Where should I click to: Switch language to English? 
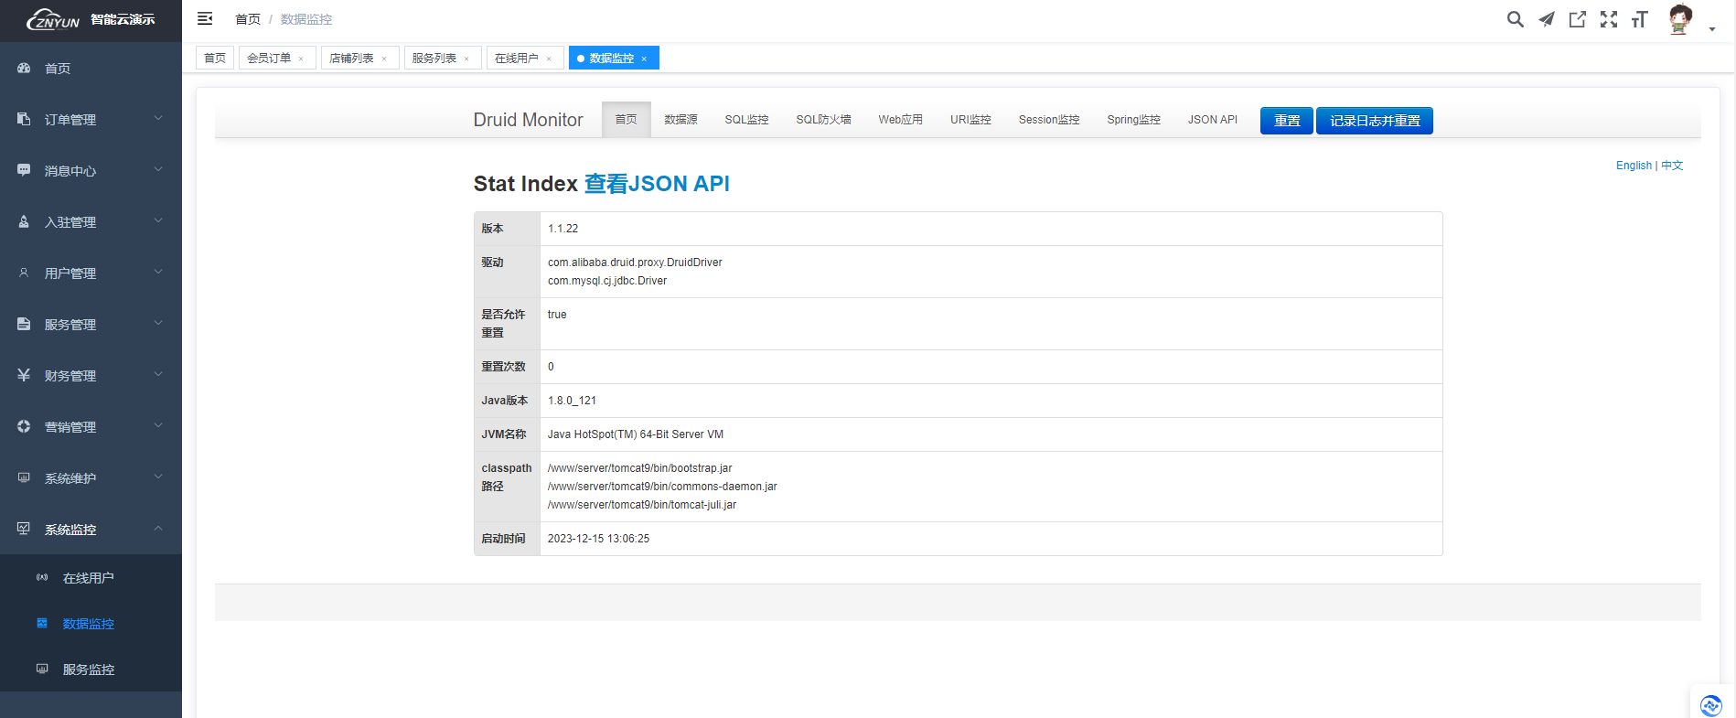(1633, 166)
